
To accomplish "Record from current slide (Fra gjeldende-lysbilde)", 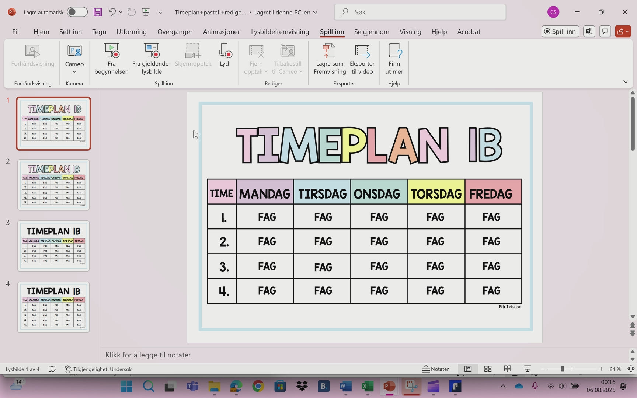I will coord(152,51).
